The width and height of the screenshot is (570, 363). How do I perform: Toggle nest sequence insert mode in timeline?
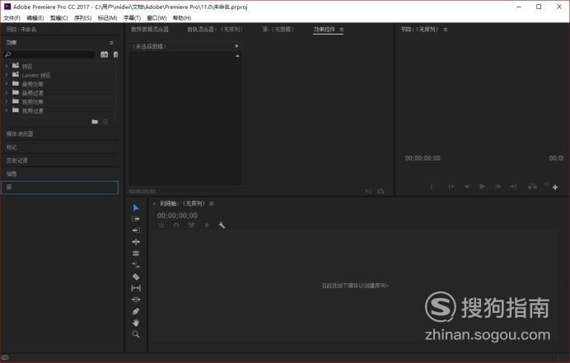click(x=161, y=226)
